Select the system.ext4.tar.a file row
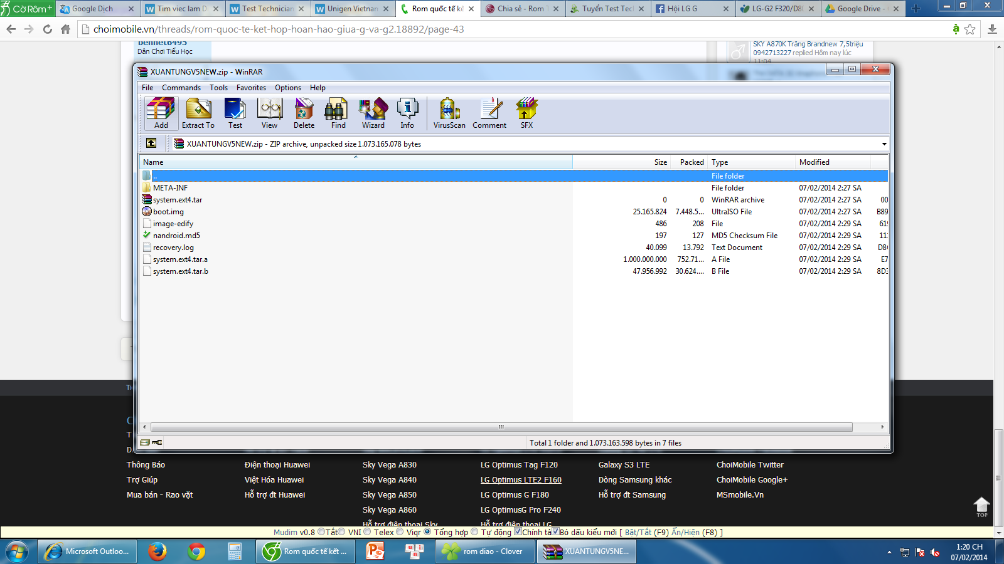This screenshot has width=1004, height=564. (x=513, y=259)
